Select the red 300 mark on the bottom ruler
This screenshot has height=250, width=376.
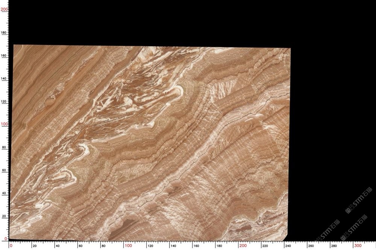[x=358, y=246]
